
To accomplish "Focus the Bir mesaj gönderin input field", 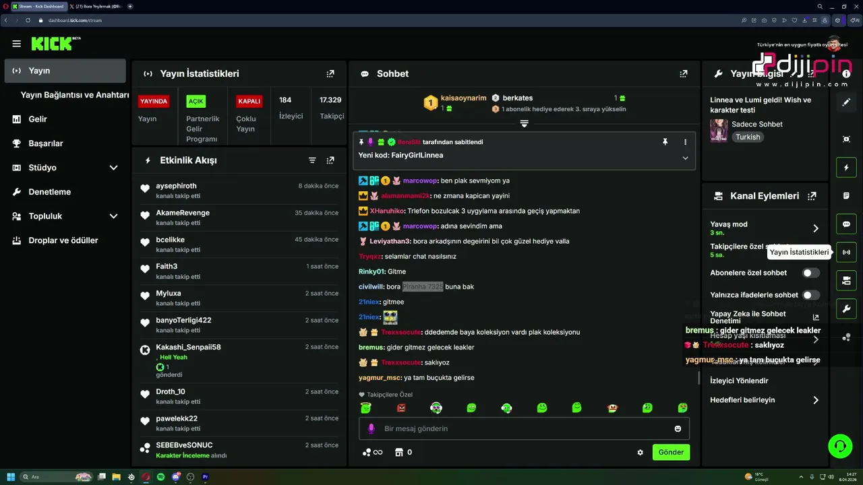I will coord(524,428).
